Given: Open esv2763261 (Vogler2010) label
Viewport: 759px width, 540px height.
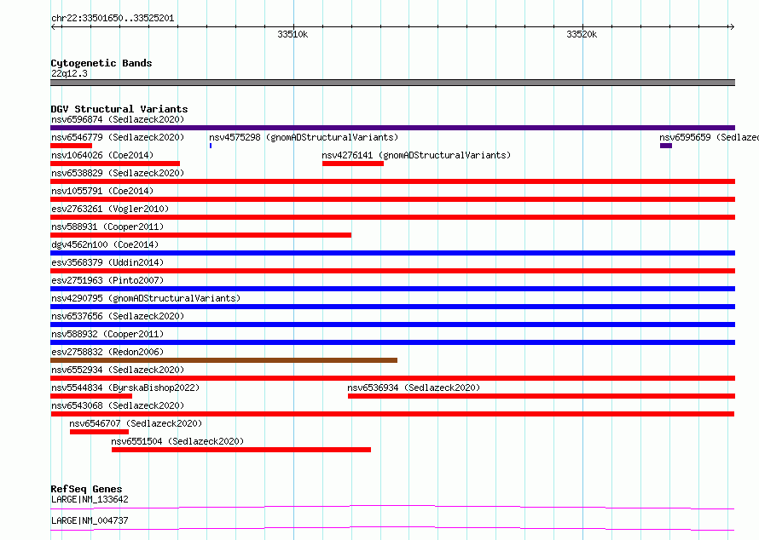Looking at the screenshot, I should 110,209.
